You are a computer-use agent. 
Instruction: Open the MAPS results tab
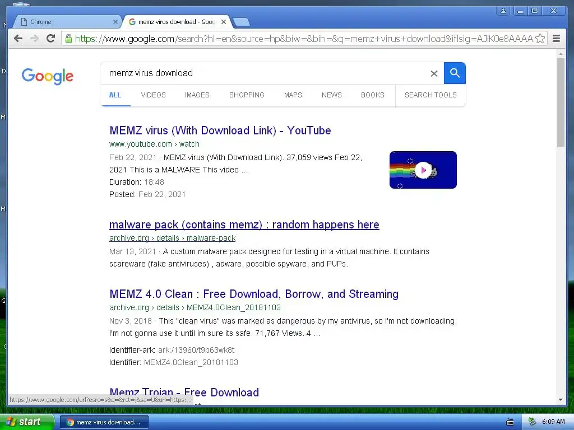pos(293,95)
